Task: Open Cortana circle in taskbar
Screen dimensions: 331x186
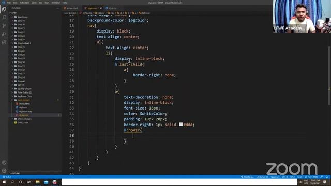Action: tap(21, 182)
